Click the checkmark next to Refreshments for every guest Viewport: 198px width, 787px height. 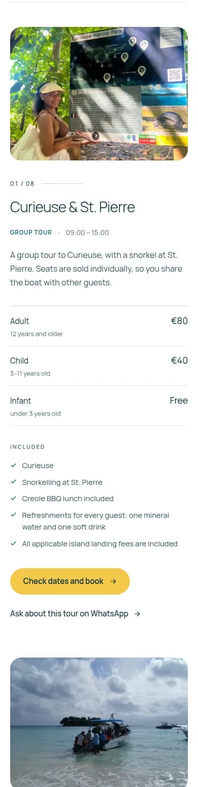pyautogui.click(x=13, y=515)
